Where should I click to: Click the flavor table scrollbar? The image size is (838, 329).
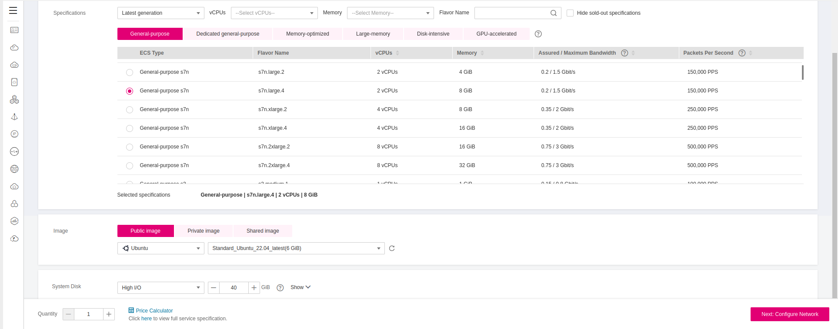coord(802,72)
